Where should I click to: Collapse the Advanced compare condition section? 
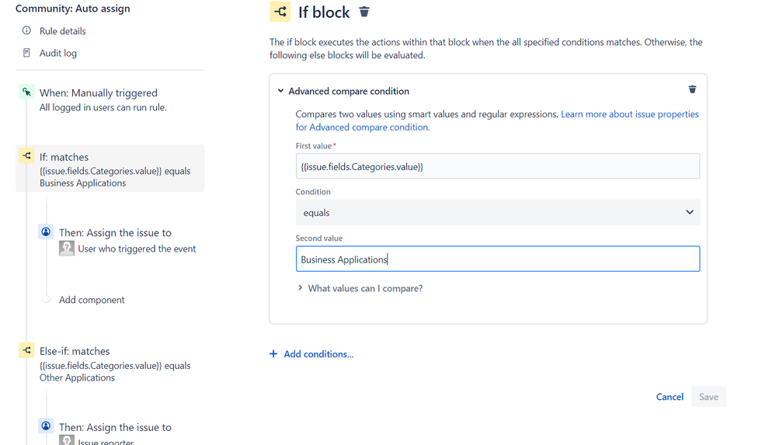[x=280, y=91]
